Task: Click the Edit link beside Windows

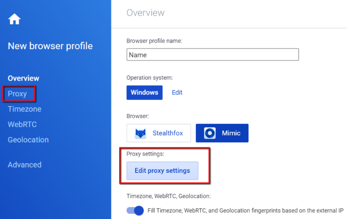Action: click(x=177, y=93)
